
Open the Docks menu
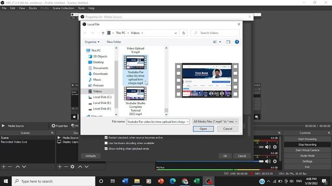click(33, 8)
